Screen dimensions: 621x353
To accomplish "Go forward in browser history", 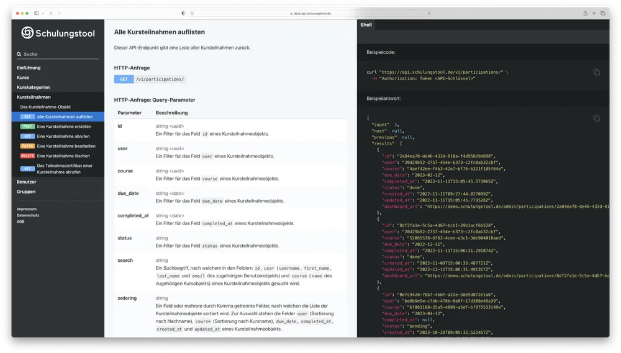I will click(59, 13).
